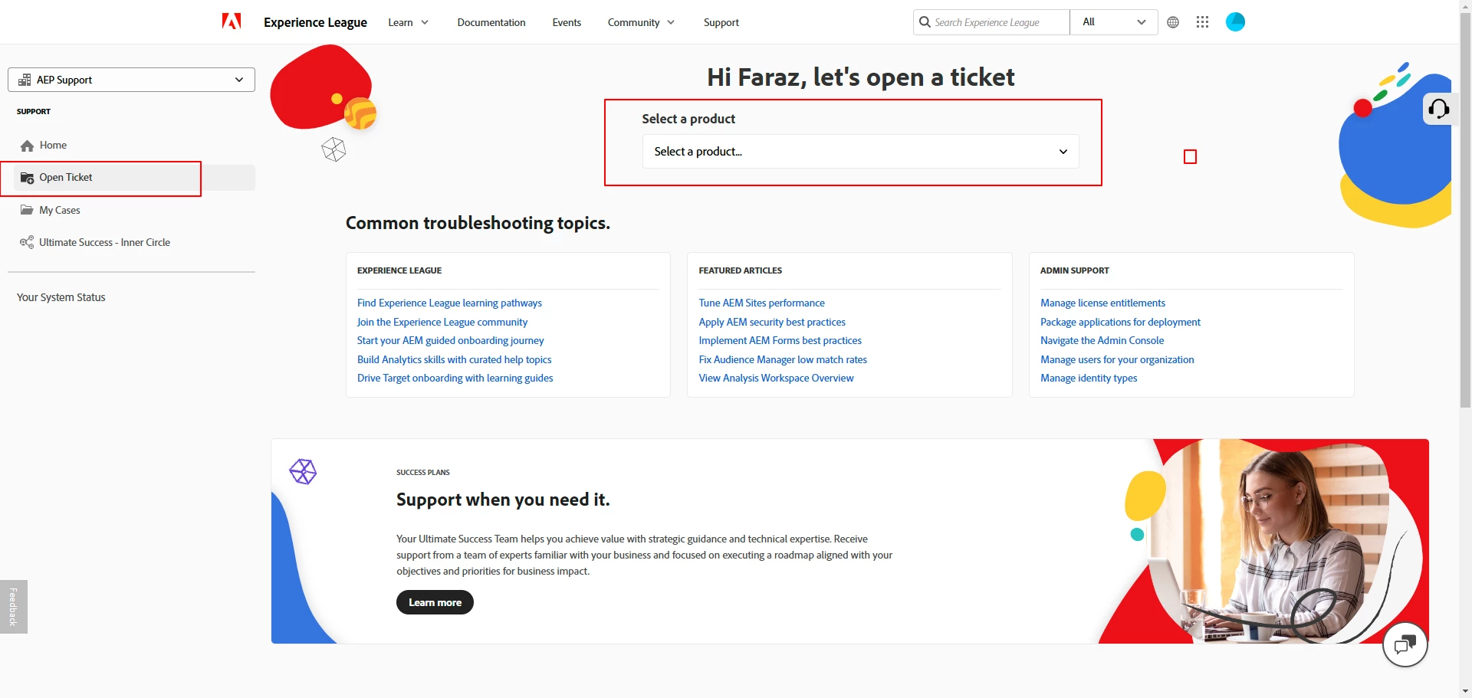Open Apply AEM security best practices

(x=772, y=323)
